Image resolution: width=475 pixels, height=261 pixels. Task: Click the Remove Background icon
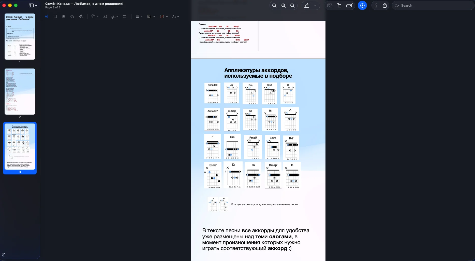point(330,5)
